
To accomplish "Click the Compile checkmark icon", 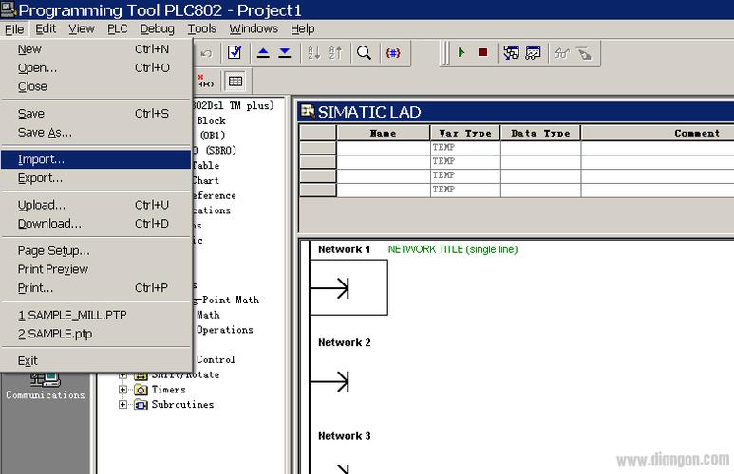I will click(x=235, y=52).
